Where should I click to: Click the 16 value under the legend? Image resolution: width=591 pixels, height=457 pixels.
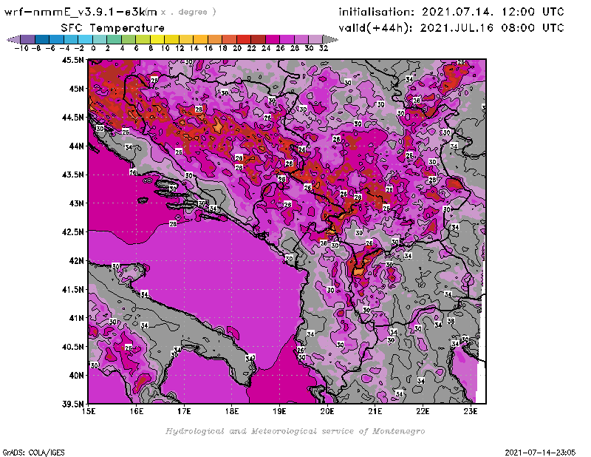208,48
